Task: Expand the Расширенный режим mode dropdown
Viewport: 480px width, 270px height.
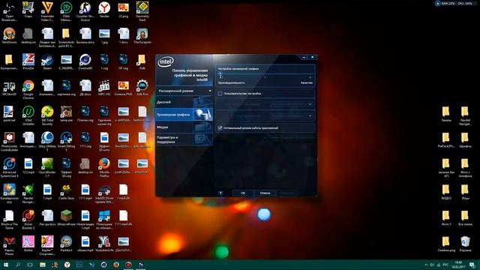Action: point(184,91)
